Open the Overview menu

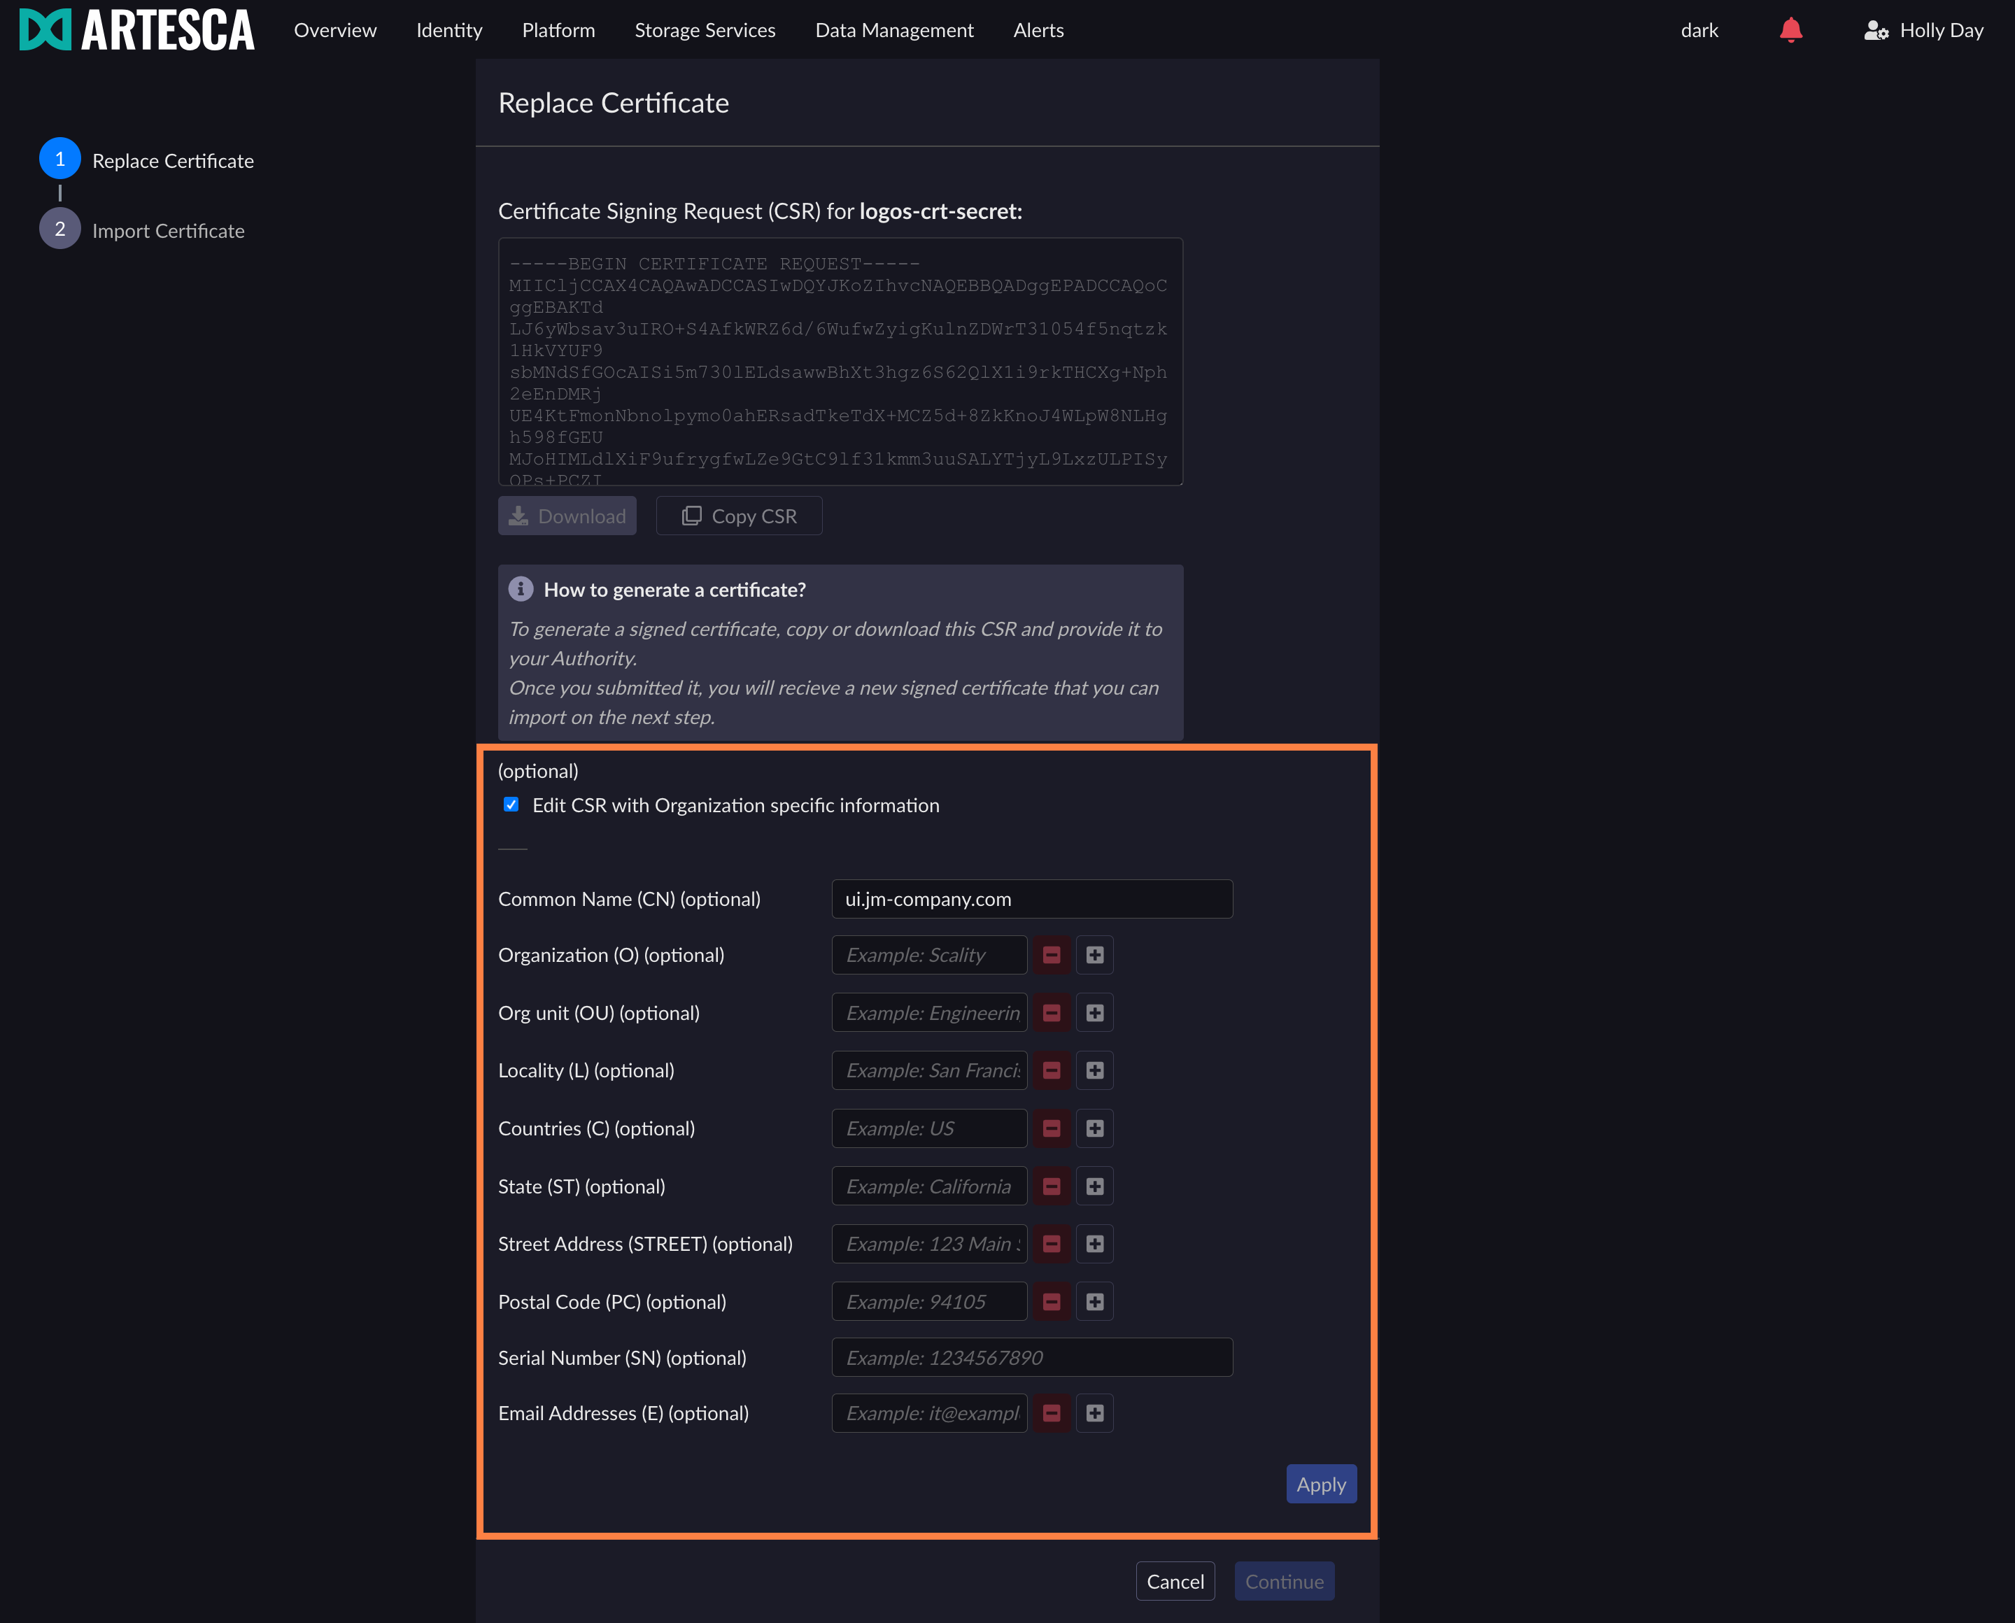[x=334, y=30]
